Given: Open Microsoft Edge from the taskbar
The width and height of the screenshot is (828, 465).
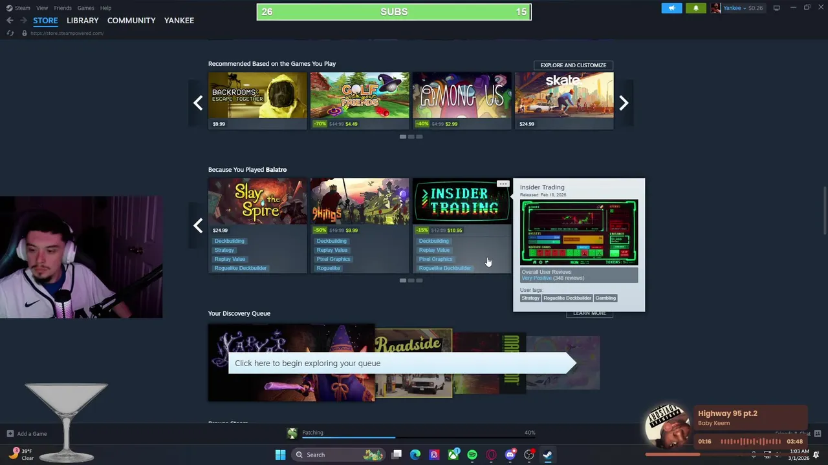Looking at the screenshot, I should (415, 455).
